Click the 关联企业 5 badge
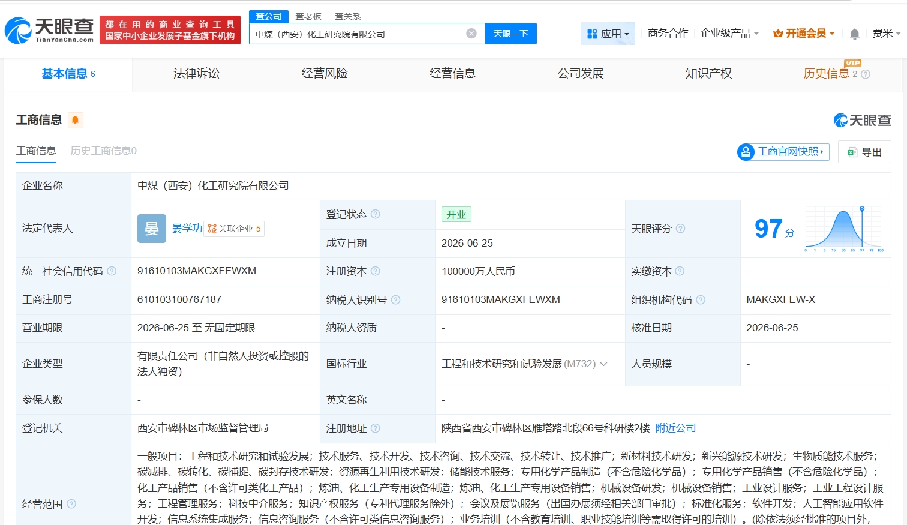The image size is (907, 525). click(234, 229)
